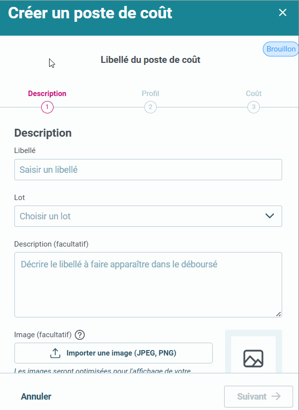Click the step 3 circle under Coût
Screen dimensions: 299x410
[x=253, y=107]
